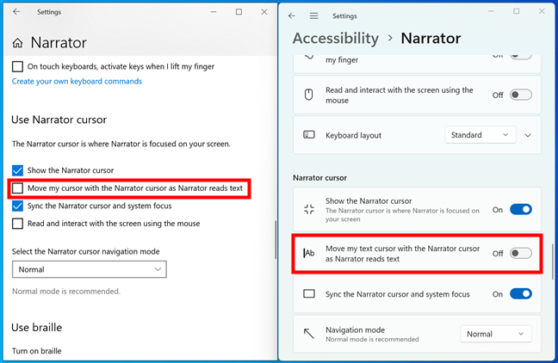558x363 pixels.
Task: Turn off Show the Narrator cursor switch
Action: tap(521, 209)
